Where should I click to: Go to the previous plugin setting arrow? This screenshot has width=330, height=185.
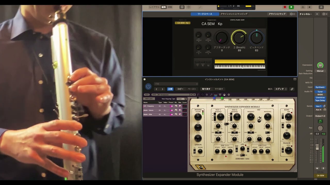156,89
